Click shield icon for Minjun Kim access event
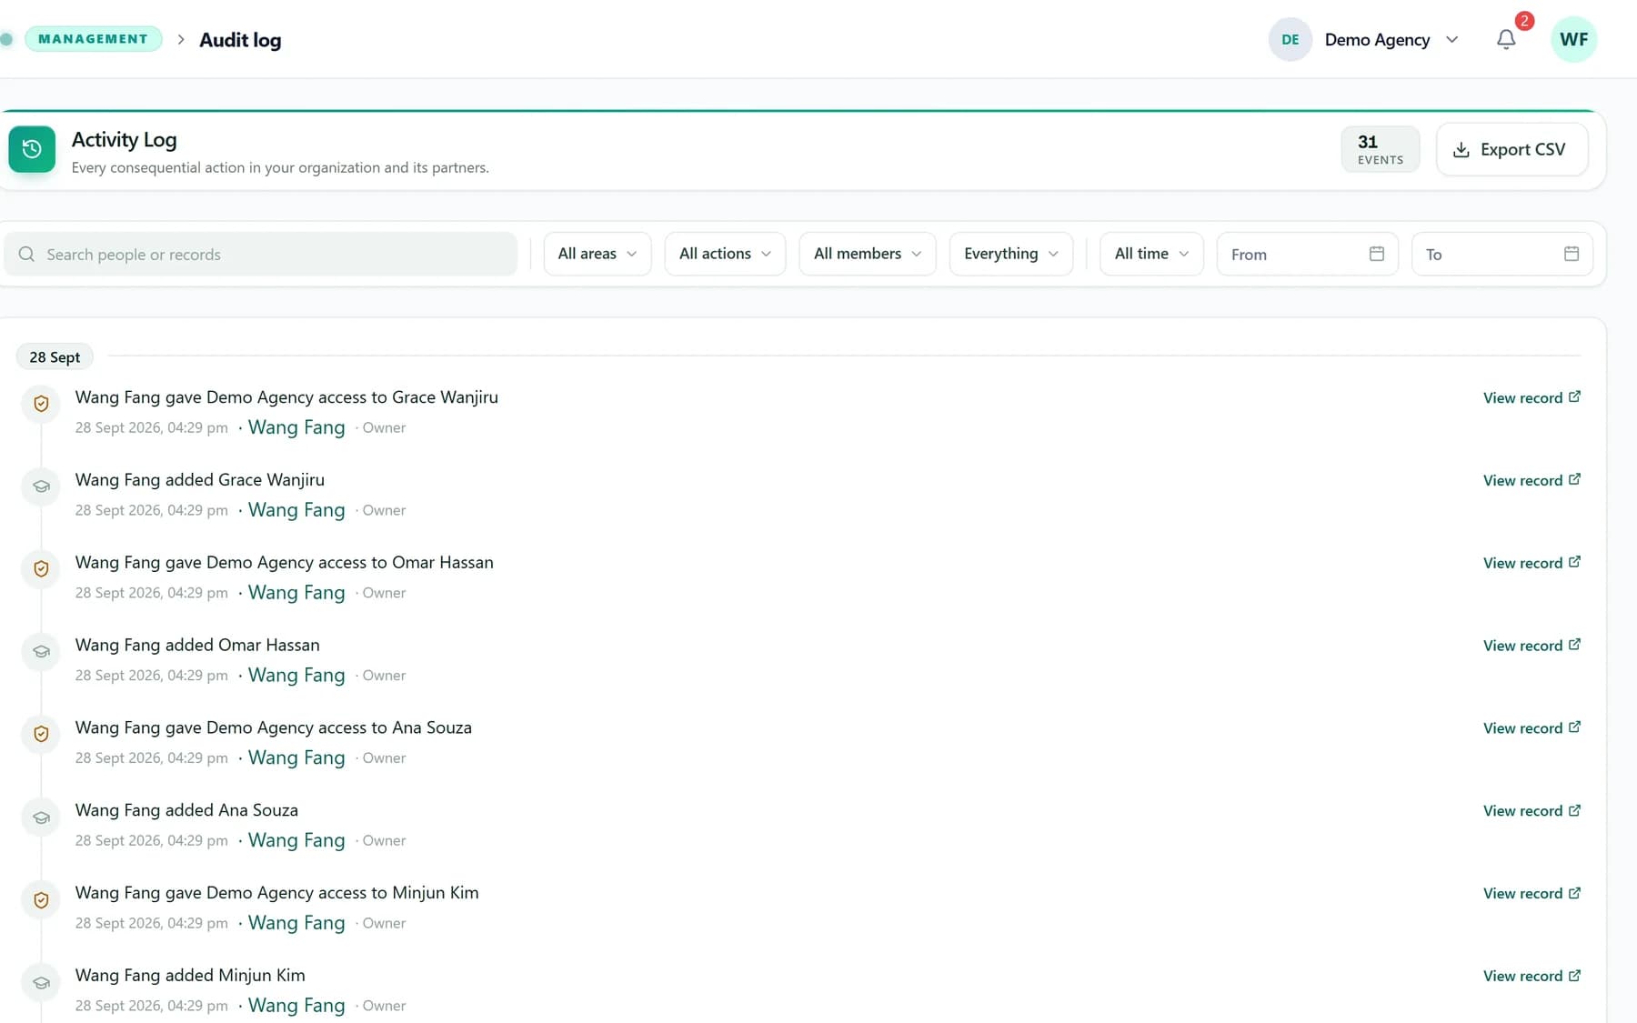This screenshot has width=1637, height=1023. click(41, 900)
